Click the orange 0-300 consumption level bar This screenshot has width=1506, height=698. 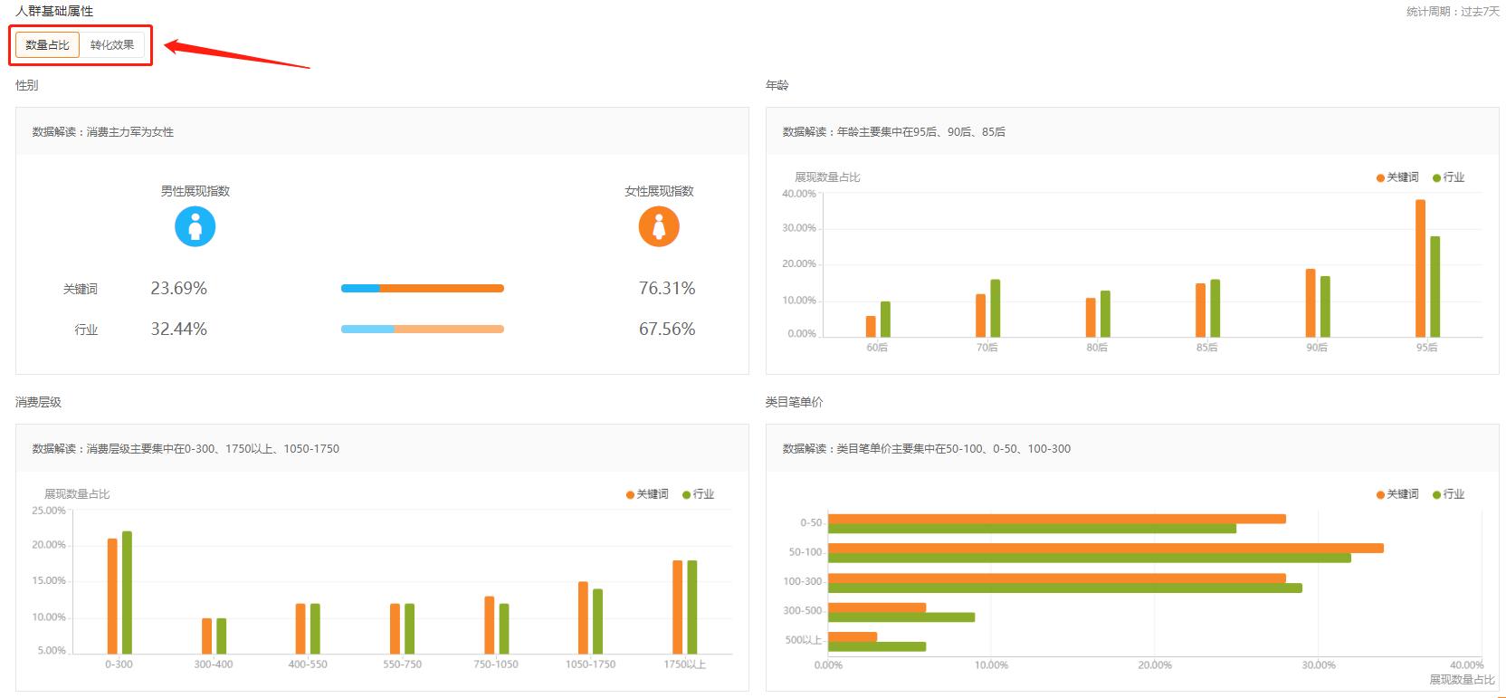click(112, 596)
